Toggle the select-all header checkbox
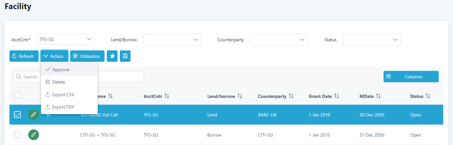 [x=18, y=95]
